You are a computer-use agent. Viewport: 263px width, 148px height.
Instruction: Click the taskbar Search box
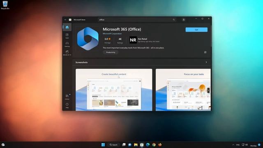coord(113,145)
